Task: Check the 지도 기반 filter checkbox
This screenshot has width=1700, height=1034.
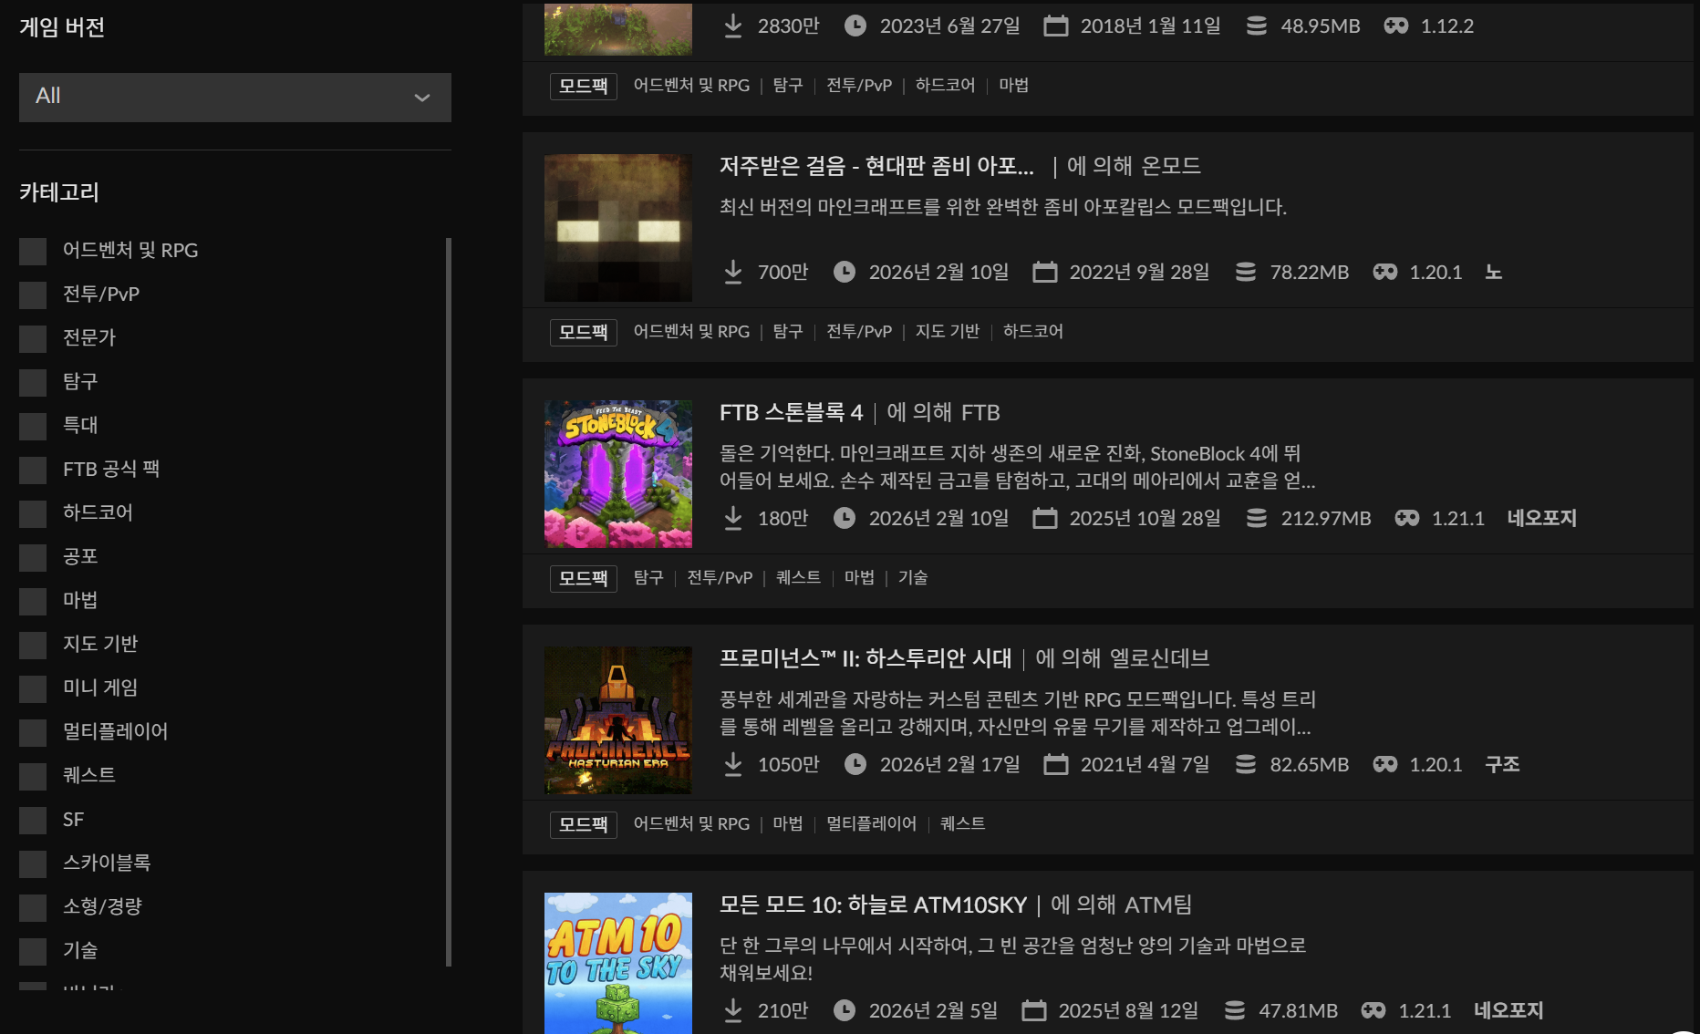Action: (x=33, y=645)
